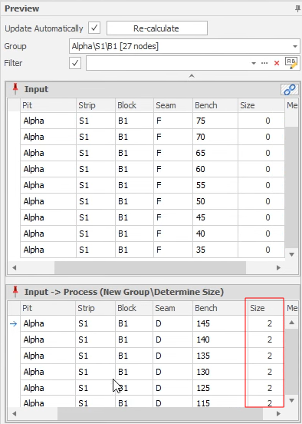Toggle the Filter checkbox
Viewport: 302px width, 424px height.
coord(75,63)
